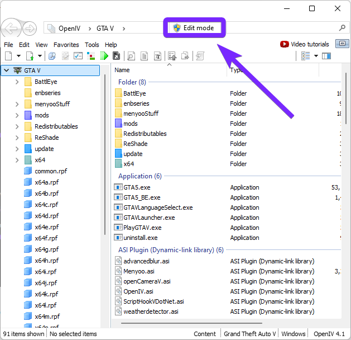Click the Edit mode button
The width and height of the screenshot is (351, 340).
click(x=194, y=28)
